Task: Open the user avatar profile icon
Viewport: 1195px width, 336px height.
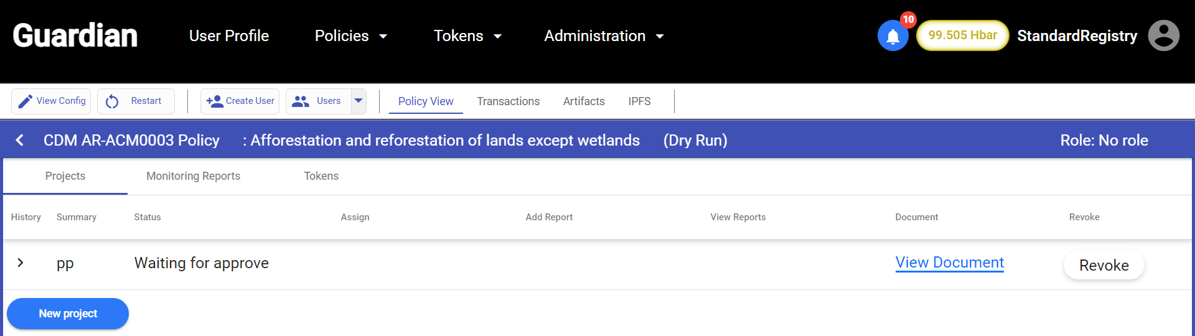Action: [1163, 35]
